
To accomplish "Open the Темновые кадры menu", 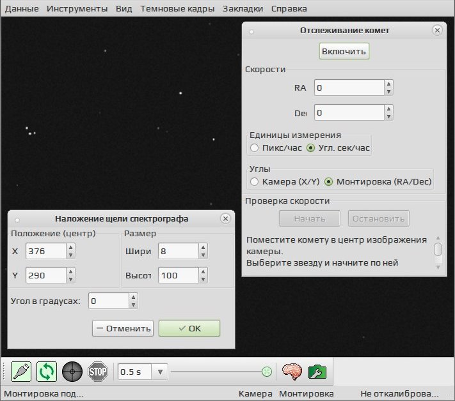I will coord(177,9).
